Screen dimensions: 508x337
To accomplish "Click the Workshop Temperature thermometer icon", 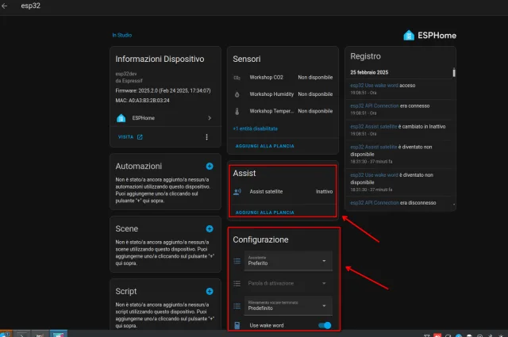I will (237, 111).
